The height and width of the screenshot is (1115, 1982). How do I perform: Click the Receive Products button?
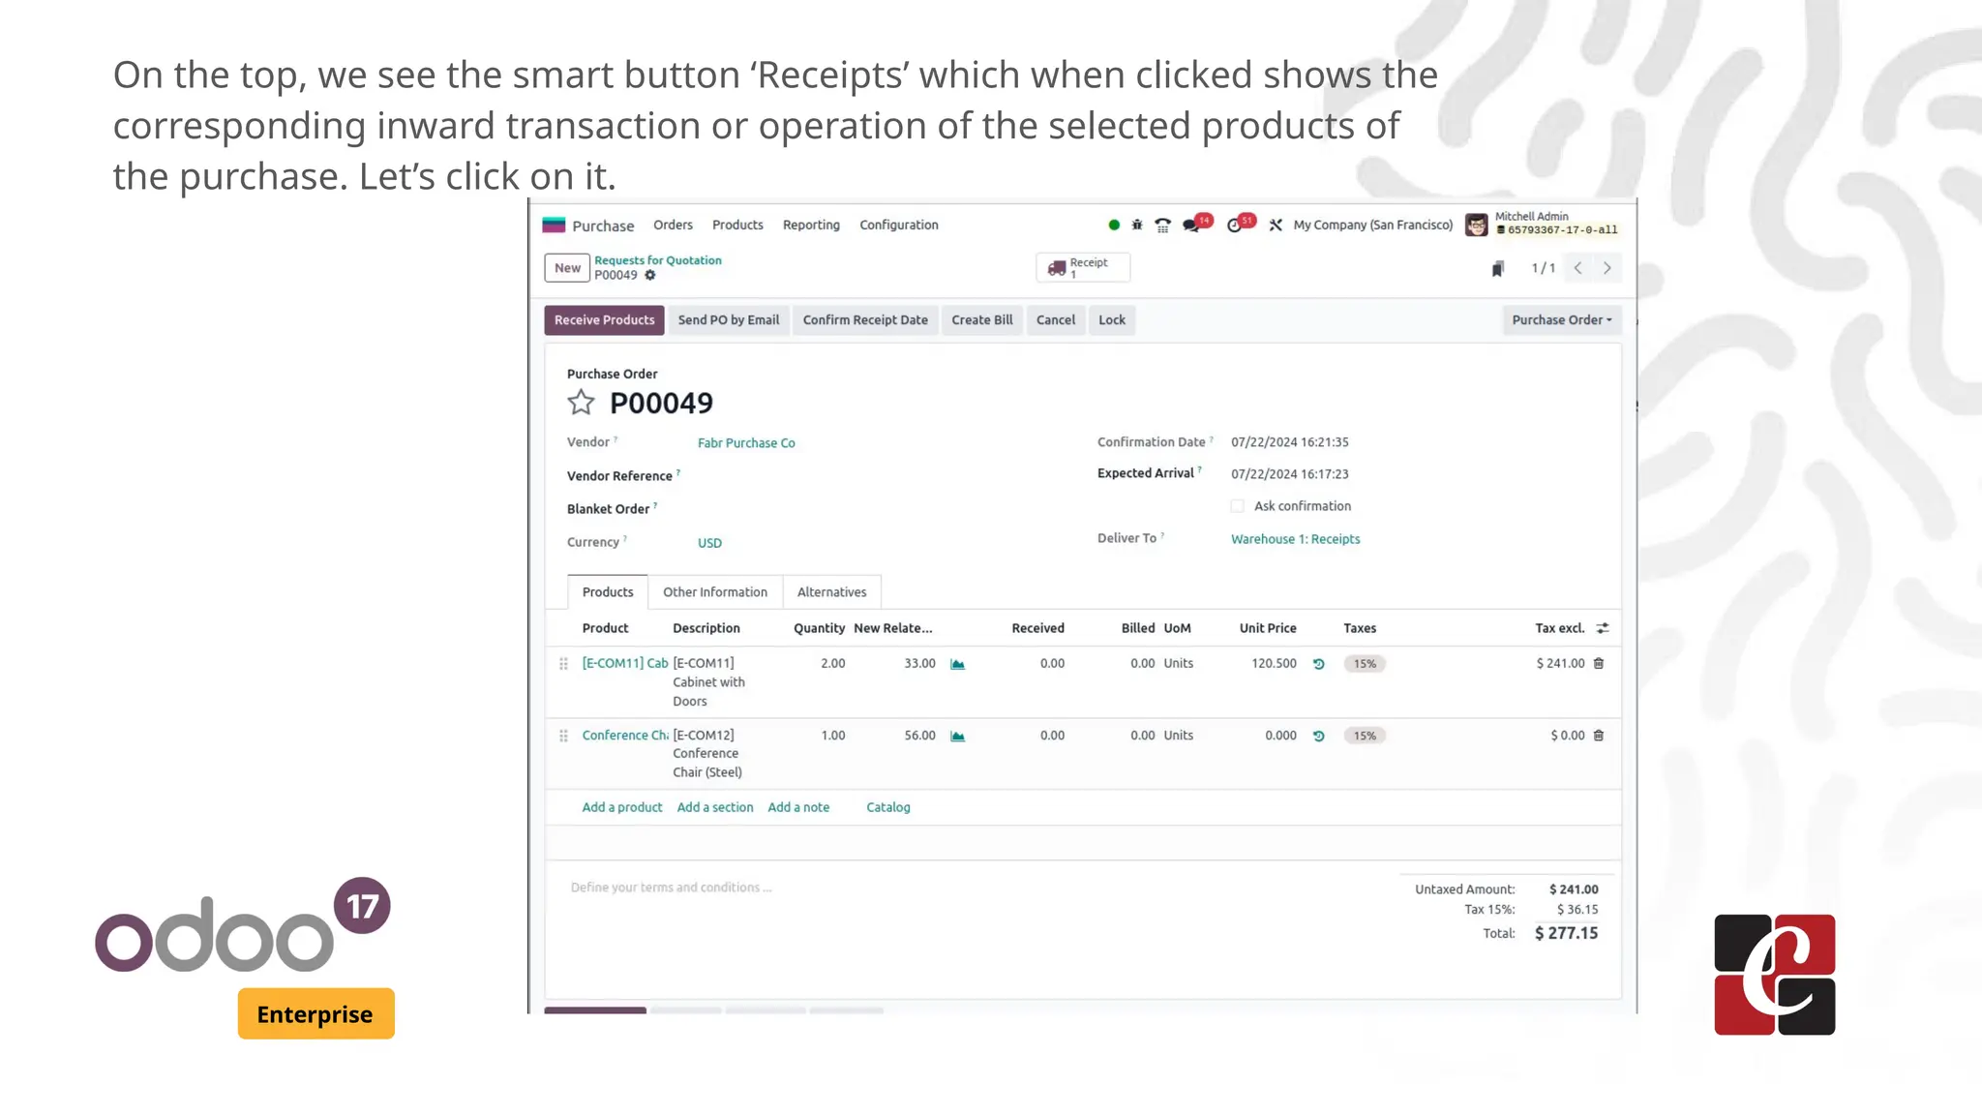coord(604,320)
